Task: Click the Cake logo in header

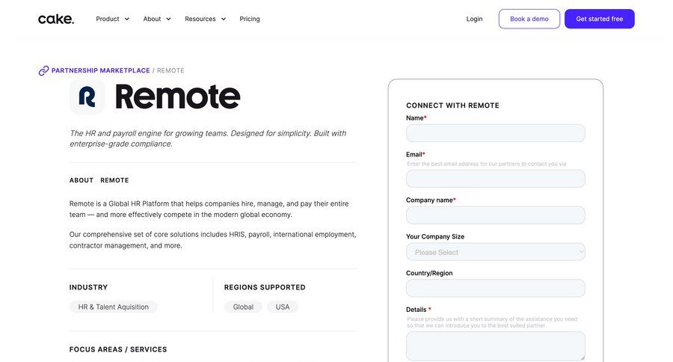Action: (56, 19)
